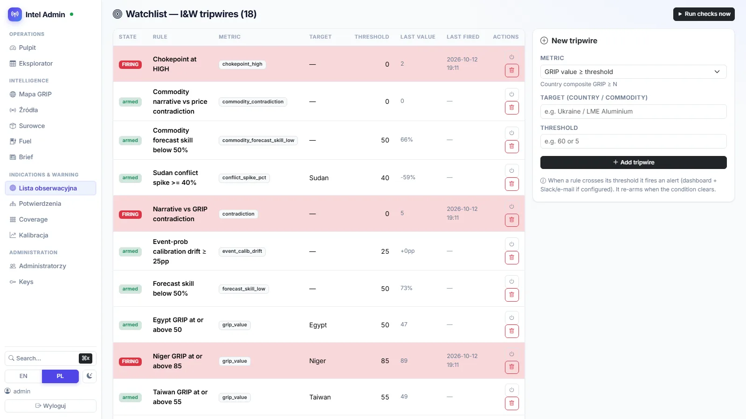Toggle power for Chokepoint at HIGH rule
The width and height of the screenshot is (746, 419).
511,57
